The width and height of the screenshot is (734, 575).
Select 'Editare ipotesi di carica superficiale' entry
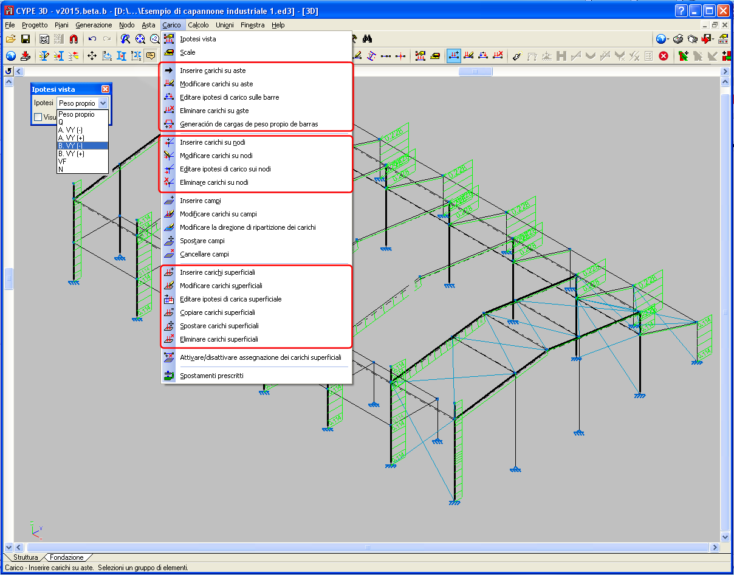point(257,299)
